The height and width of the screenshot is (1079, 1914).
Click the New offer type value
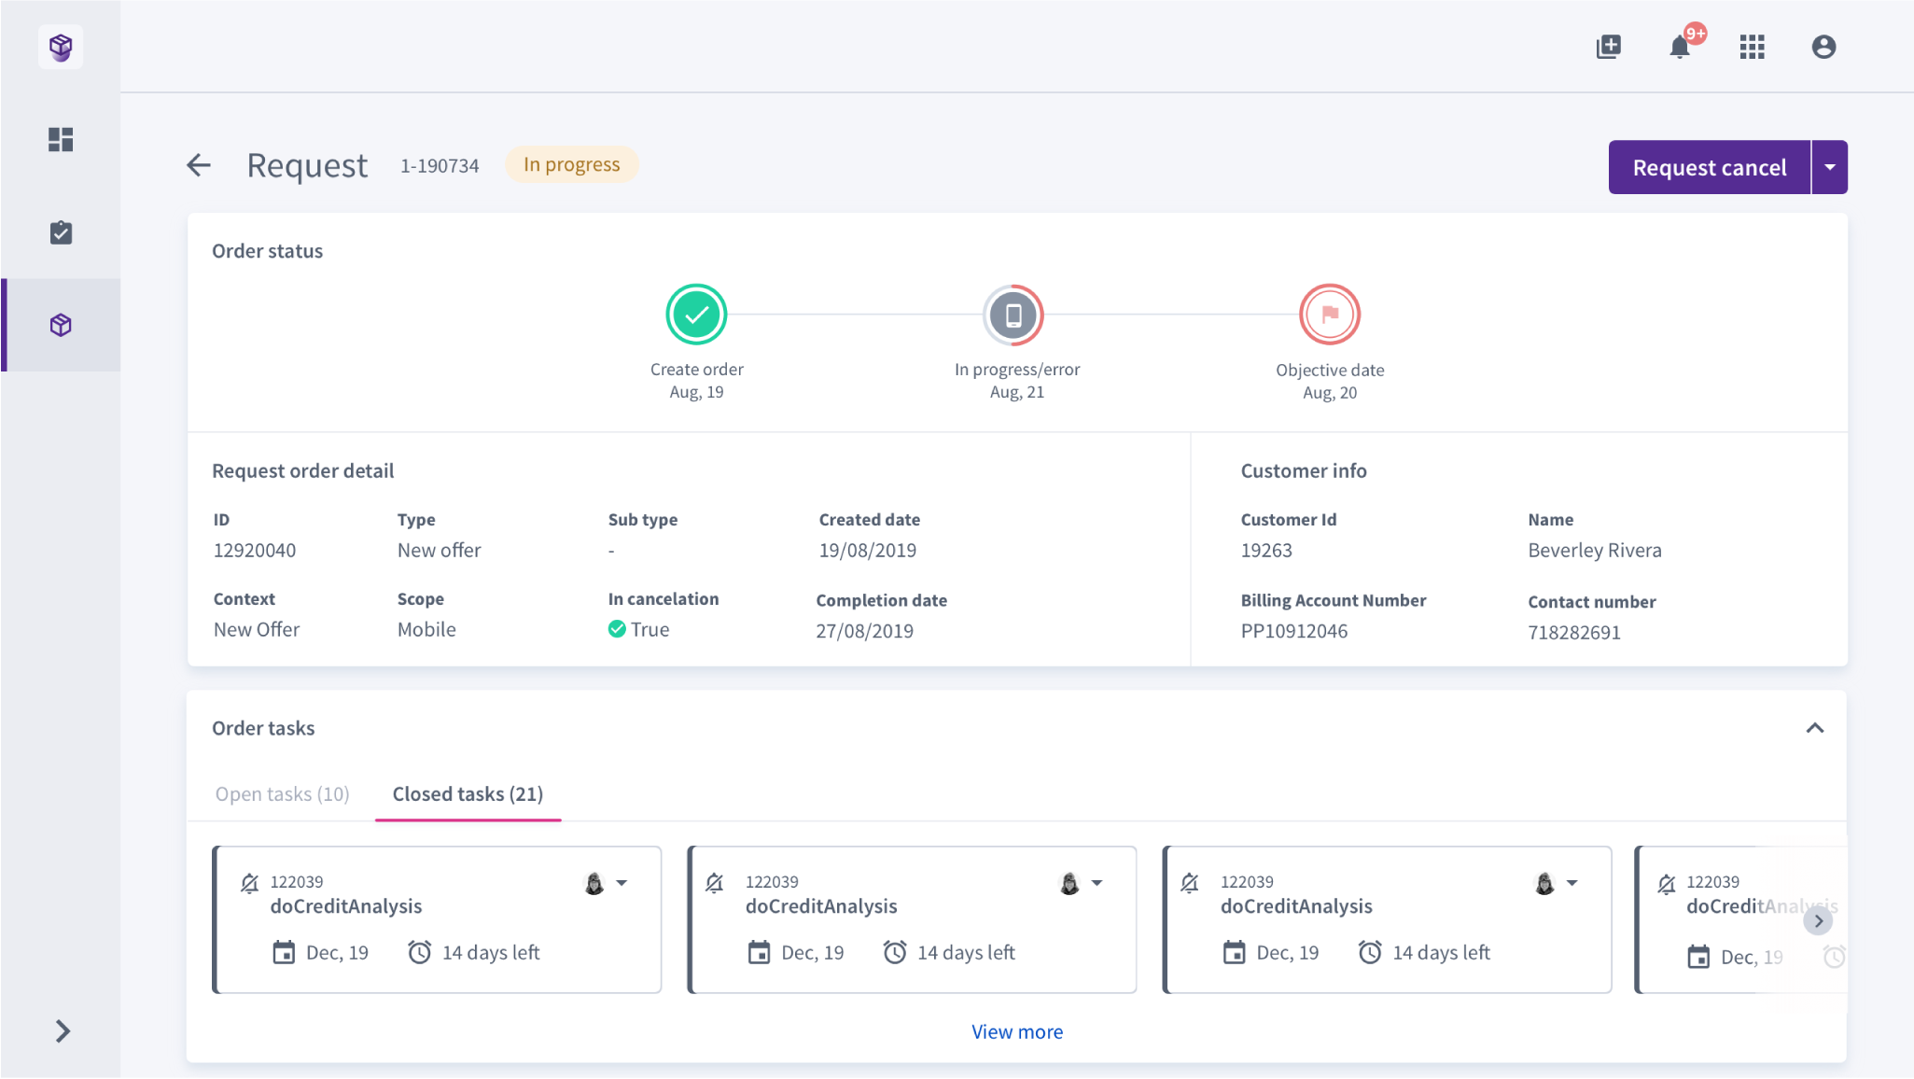(440, 551)
